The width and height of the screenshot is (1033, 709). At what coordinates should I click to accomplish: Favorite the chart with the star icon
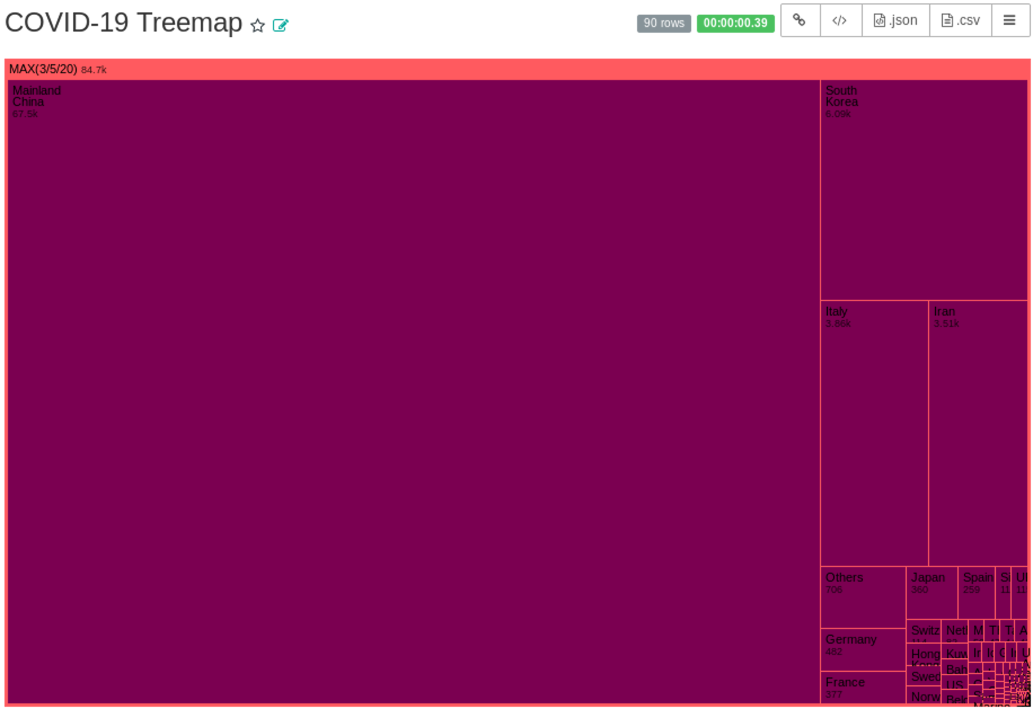[258, 25]
